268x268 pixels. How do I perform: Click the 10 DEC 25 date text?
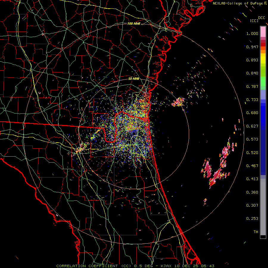186,266
